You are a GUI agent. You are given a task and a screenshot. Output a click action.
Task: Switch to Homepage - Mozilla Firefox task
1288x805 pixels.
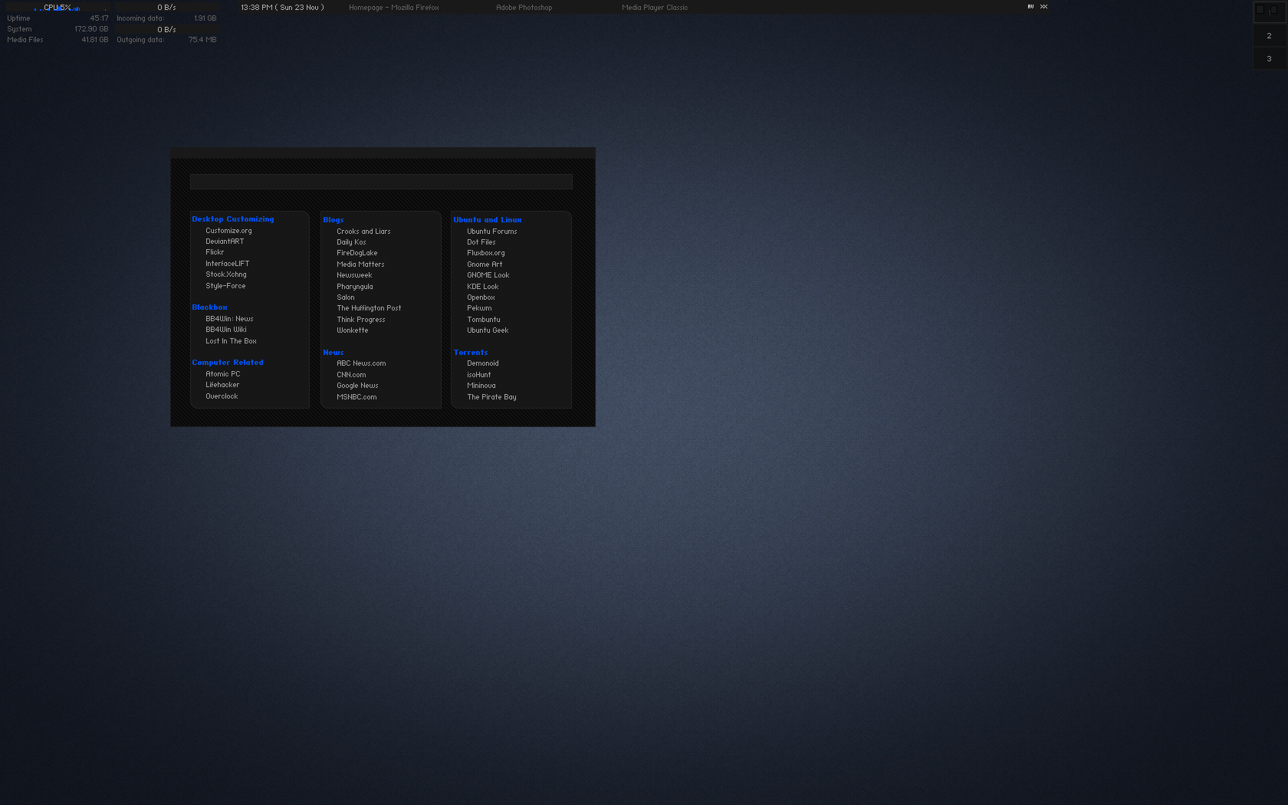[x=393, y=8]
